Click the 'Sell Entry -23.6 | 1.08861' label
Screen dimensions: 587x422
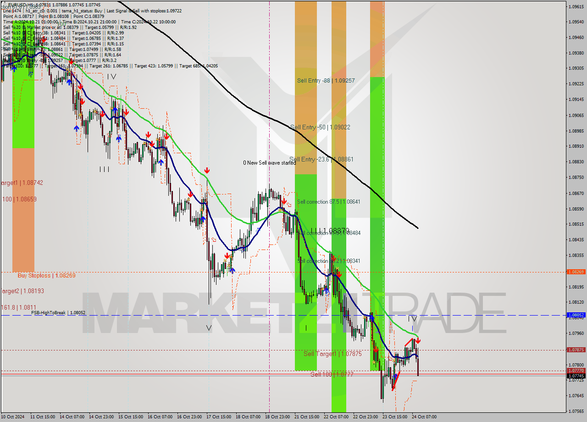click(x=321, y=159)
